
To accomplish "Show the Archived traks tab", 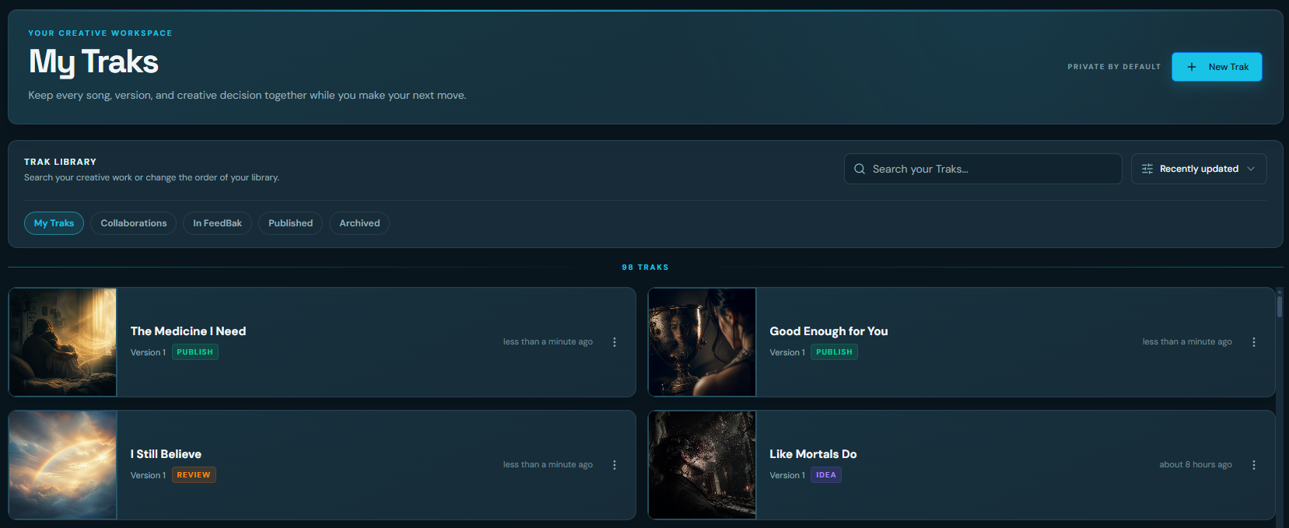I will point(359,223).
